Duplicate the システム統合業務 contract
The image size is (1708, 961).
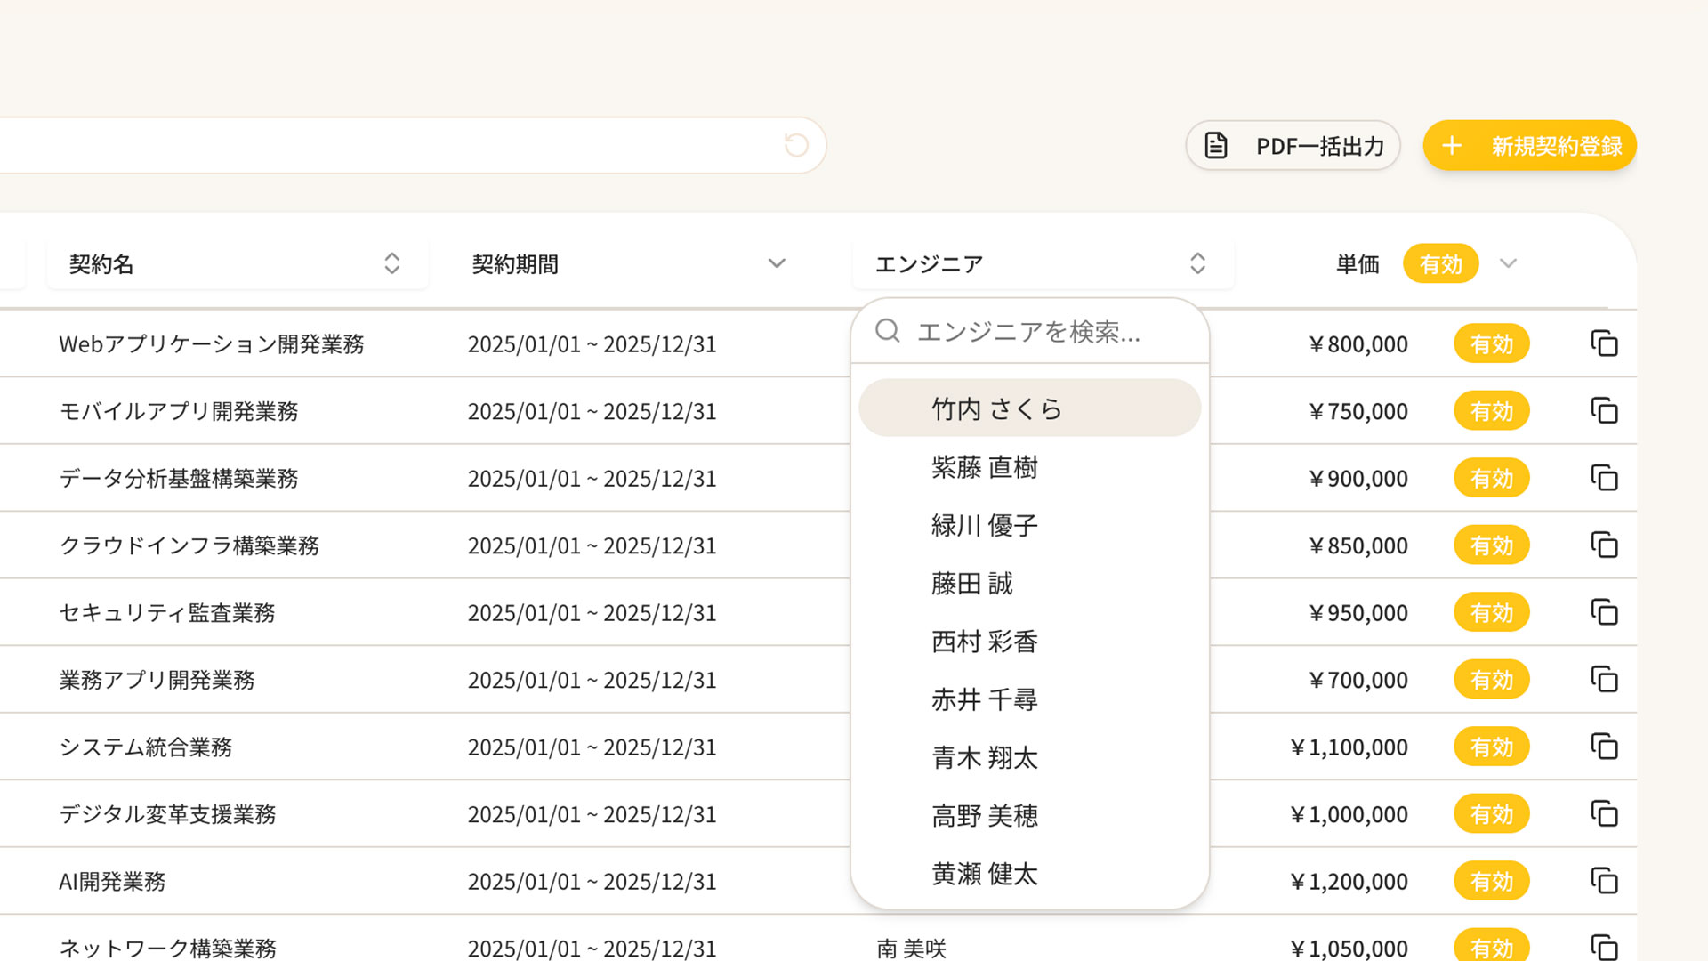click(1604, 747)
